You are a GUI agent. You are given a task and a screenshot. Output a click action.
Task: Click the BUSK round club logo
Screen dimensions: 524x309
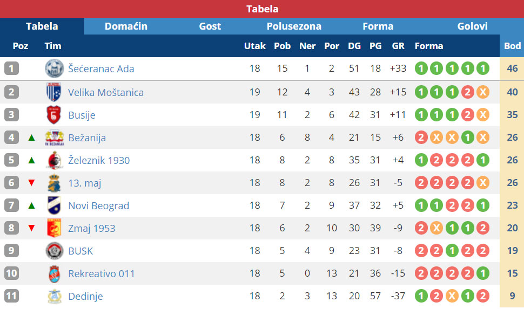click(54, 251)
